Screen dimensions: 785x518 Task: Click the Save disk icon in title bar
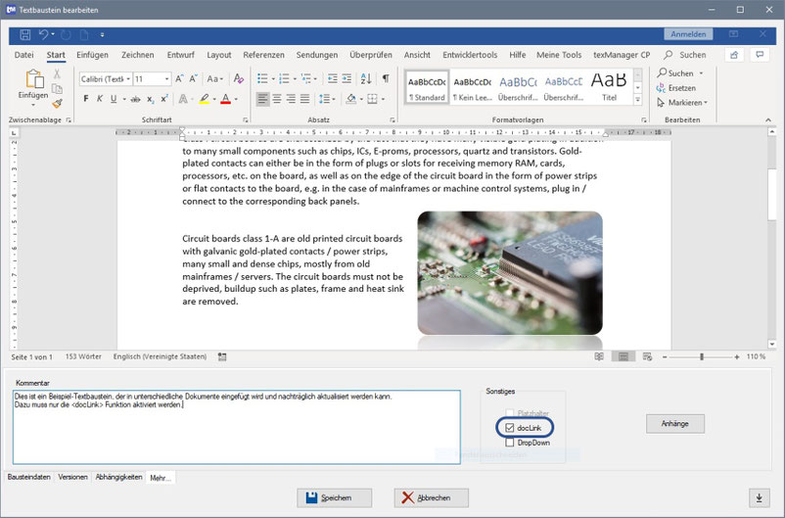pyautogui.click(x=25, y=34)
